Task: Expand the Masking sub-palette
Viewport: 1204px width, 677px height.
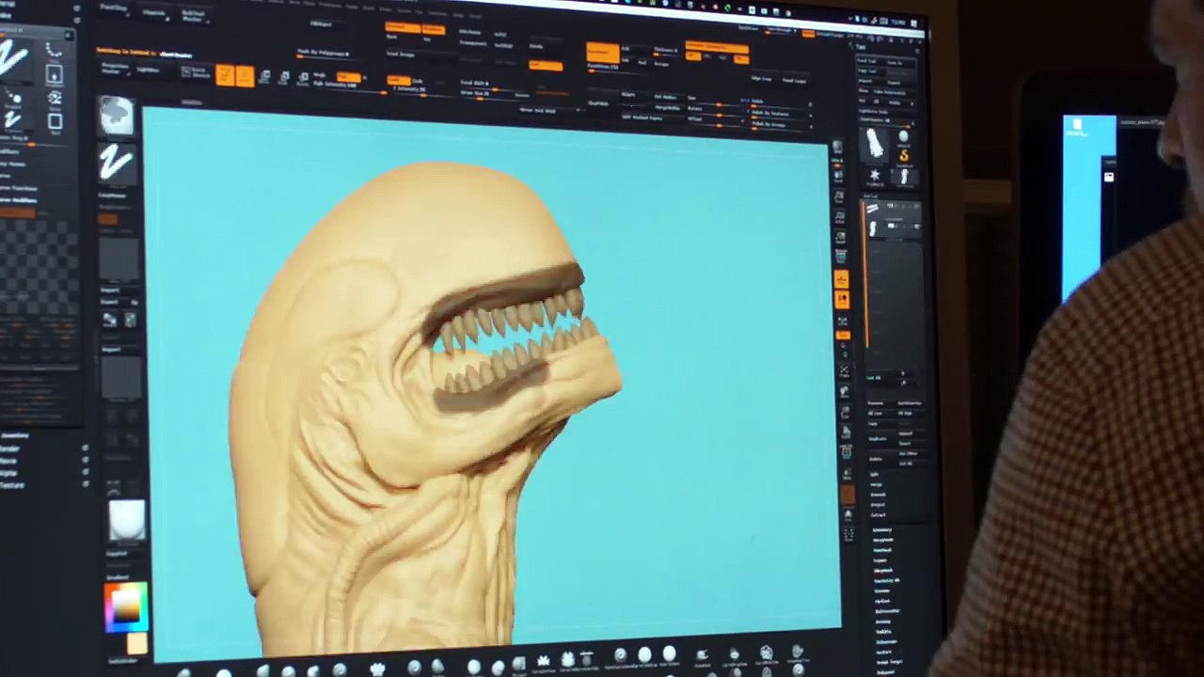Action: pos(883,622)
